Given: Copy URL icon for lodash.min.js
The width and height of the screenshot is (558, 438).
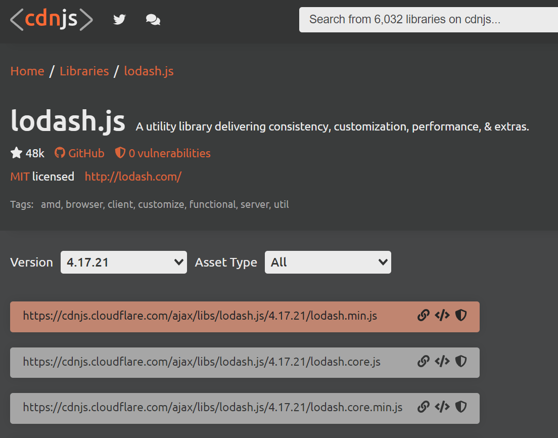Looking at the screenshot, I should 424,315.
